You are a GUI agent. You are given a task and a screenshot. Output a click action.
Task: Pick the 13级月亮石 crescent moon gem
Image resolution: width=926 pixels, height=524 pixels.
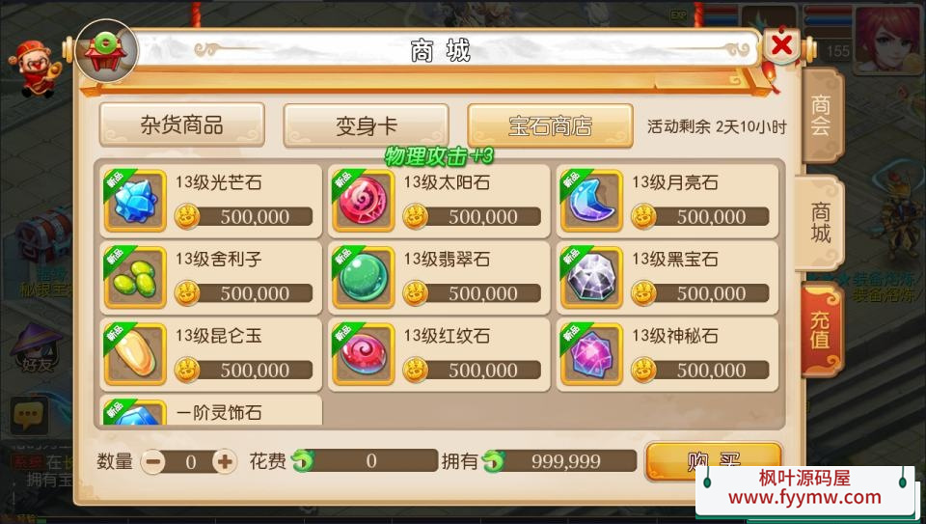tap(591, 201)
